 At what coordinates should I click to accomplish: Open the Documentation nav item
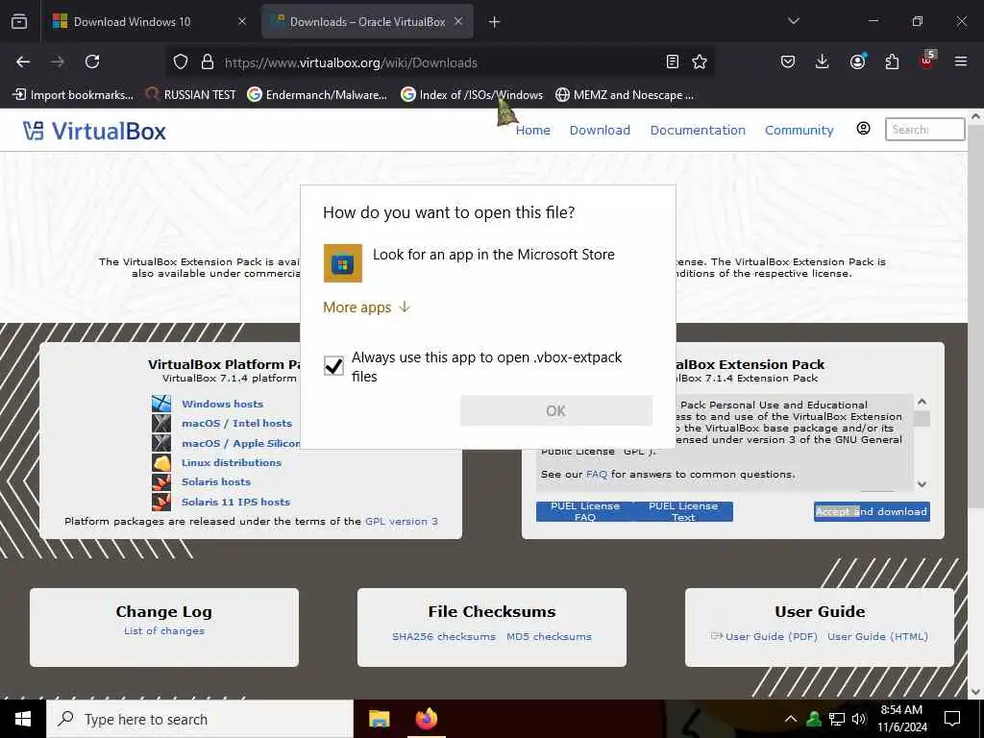(x=698, y=130)
